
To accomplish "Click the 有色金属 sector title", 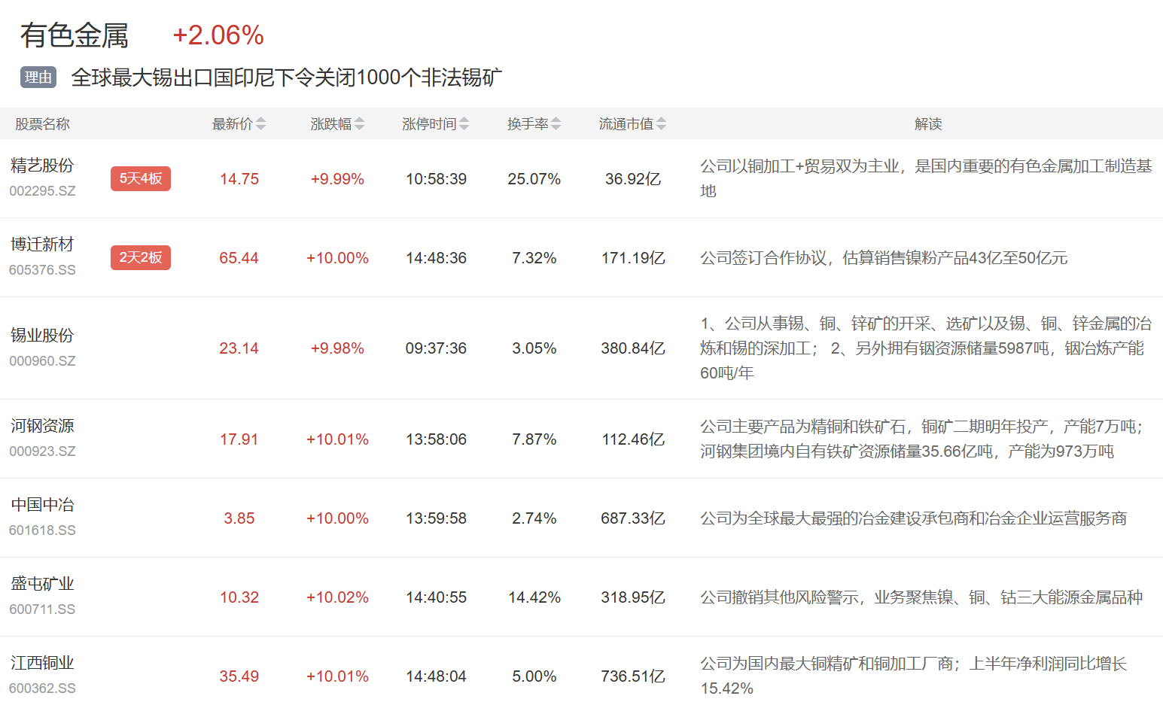I will (75, 35).
